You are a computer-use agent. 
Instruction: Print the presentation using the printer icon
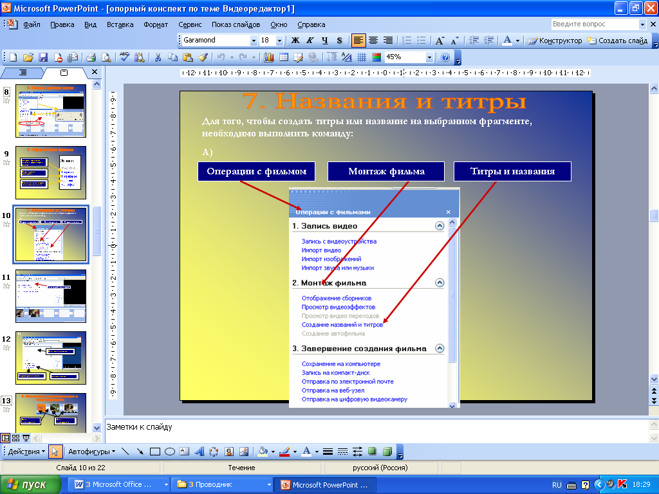[x=91, y=57]
